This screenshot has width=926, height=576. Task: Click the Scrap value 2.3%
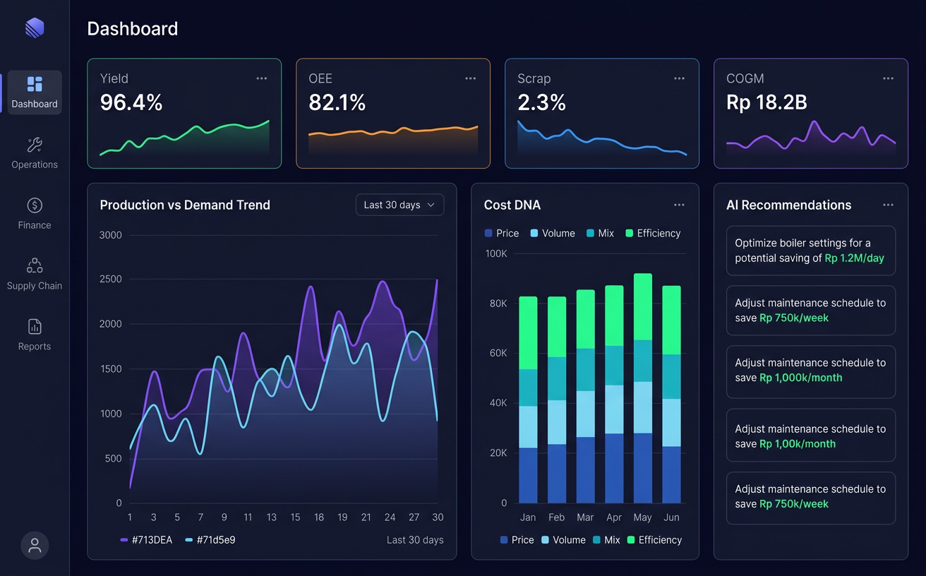[542, 103]
